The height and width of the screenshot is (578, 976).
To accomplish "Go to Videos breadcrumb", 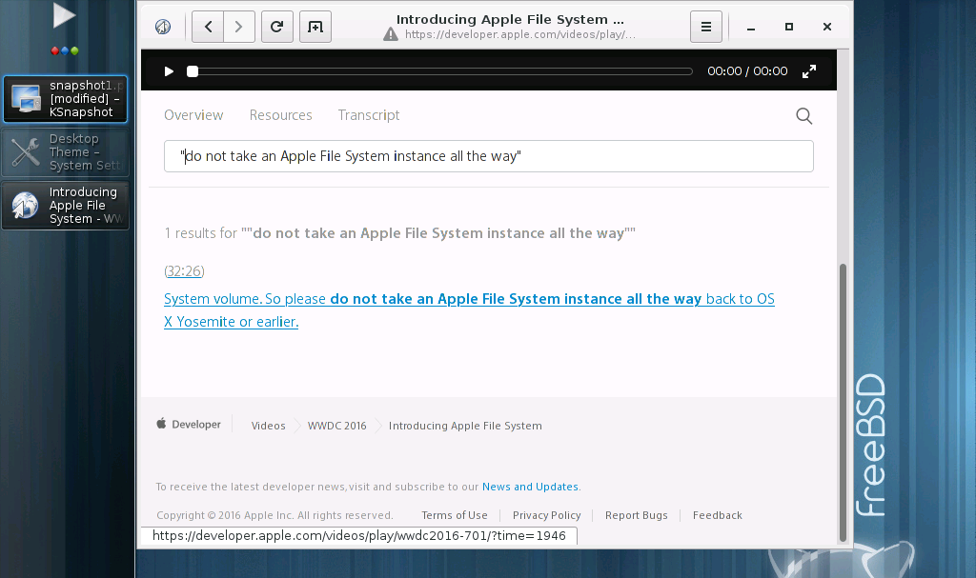I will pos(268,426).
